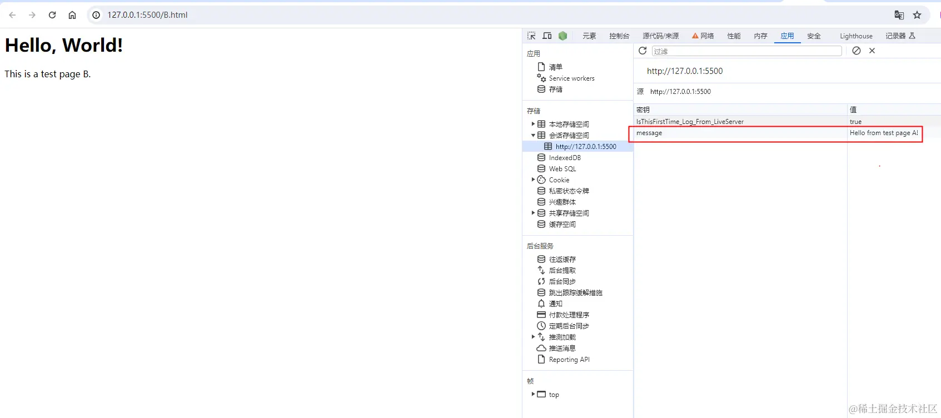The width and height of the screenshot is (941, 418).
Task: Switch to the 性能 (Performance) tab
Action: (x=734, y=36)
